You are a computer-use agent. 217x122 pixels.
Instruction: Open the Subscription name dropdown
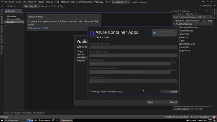133,56
